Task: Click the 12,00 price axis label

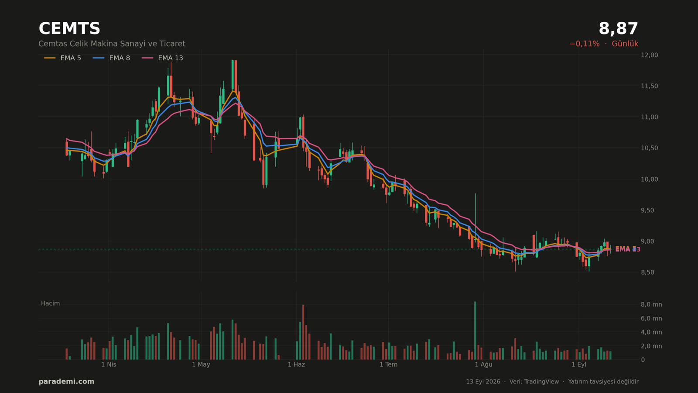Action: tap(649, 55)
